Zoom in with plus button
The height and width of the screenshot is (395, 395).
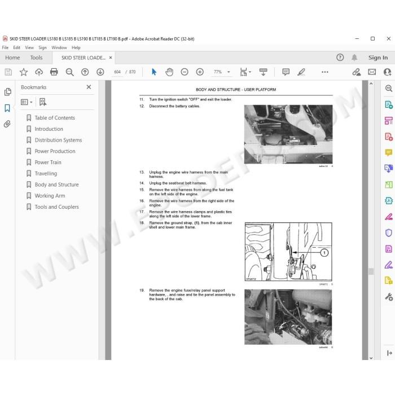(x=200, y=72)
